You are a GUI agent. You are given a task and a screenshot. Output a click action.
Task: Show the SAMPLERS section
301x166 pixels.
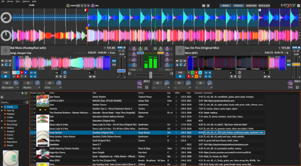point(251,6)
